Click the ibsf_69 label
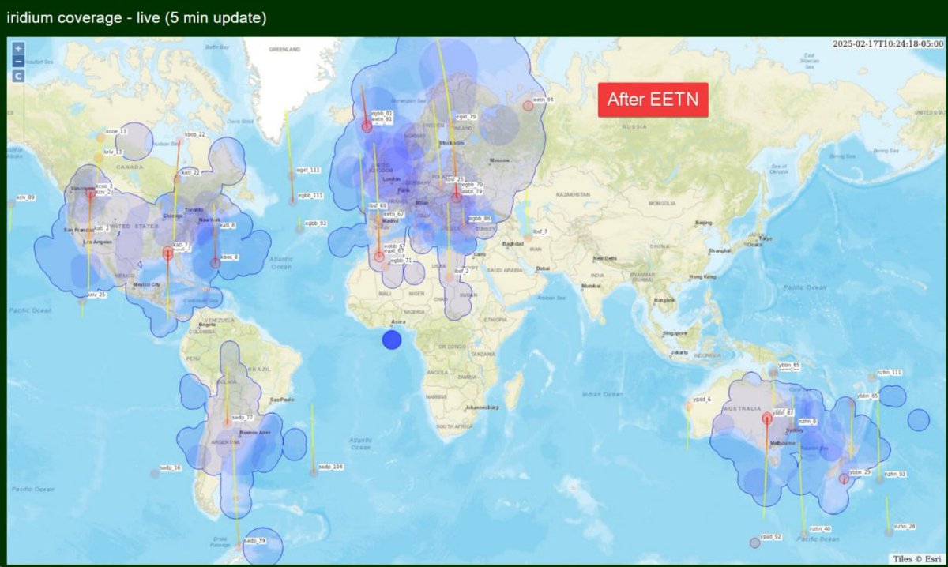 click(x=377, y=205)
